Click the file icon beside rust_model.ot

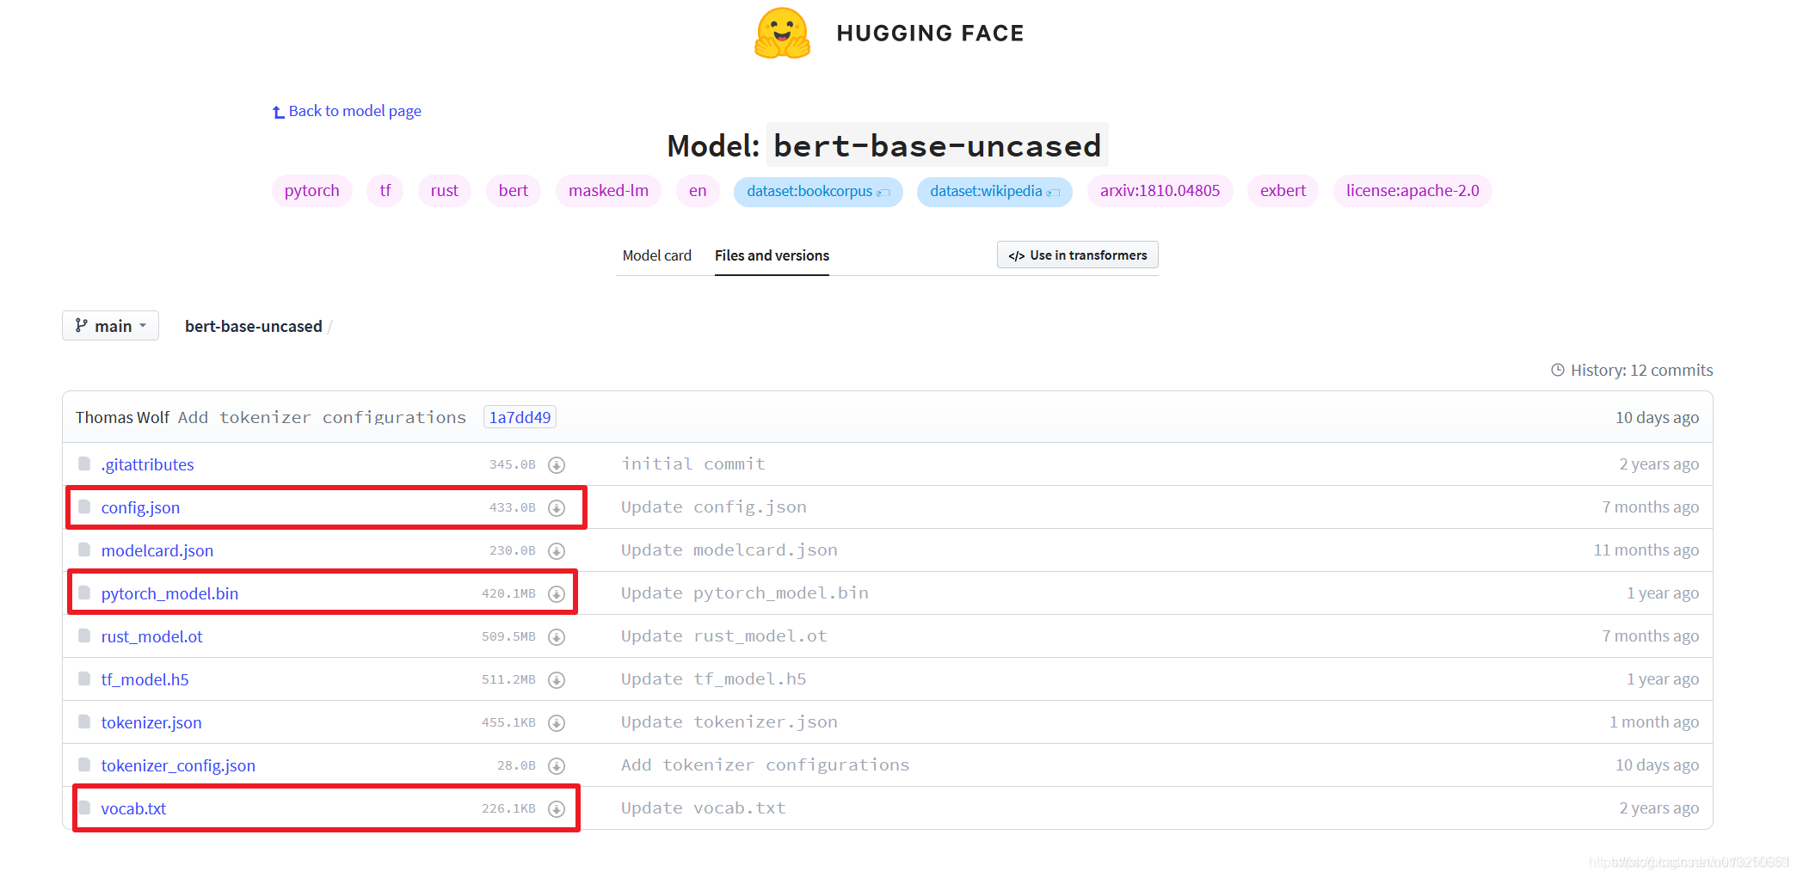point(84,635)
